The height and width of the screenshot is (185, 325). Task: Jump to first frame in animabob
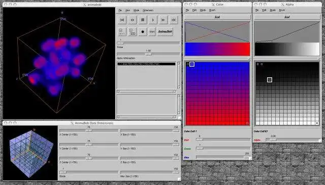[122, 20]
